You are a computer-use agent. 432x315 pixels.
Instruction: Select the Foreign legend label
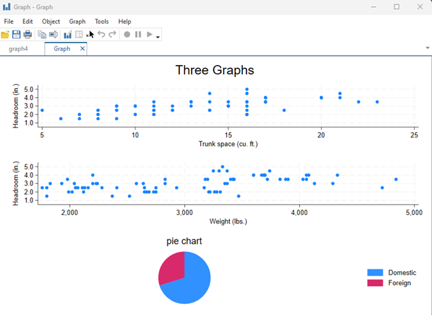coord(399,283)
